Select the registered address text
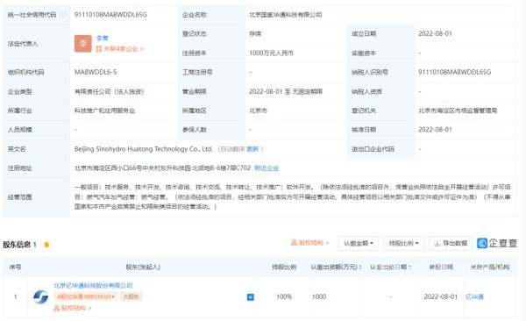 [x=162, y=168]
